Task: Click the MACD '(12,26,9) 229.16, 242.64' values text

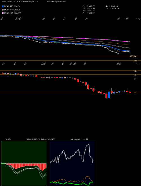Action: [36, 139]
